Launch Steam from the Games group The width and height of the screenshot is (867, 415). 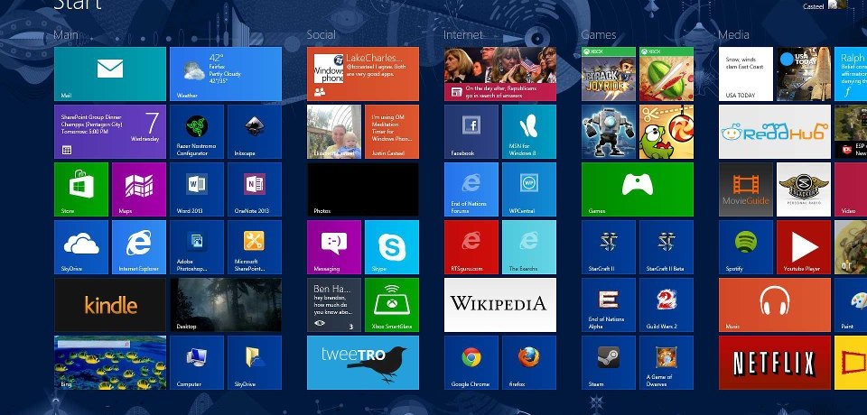click(x=608, y=363)
